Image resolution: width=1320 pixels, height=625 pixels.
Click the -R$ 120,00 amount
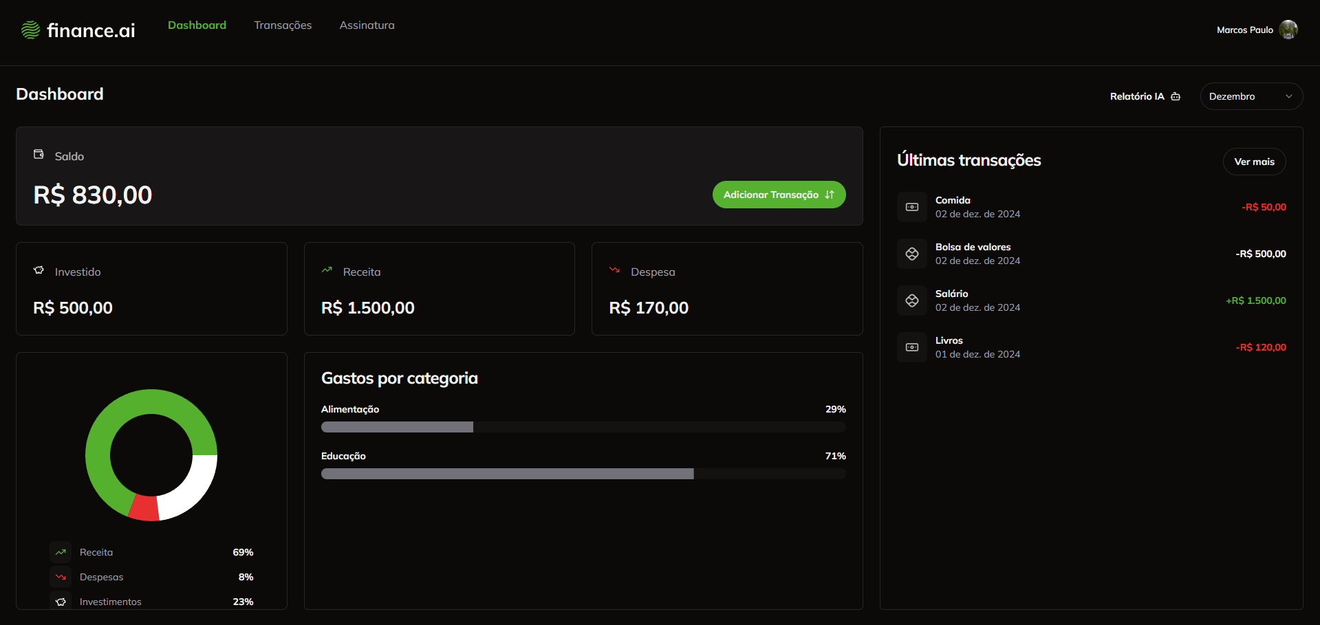(1260, 347)
